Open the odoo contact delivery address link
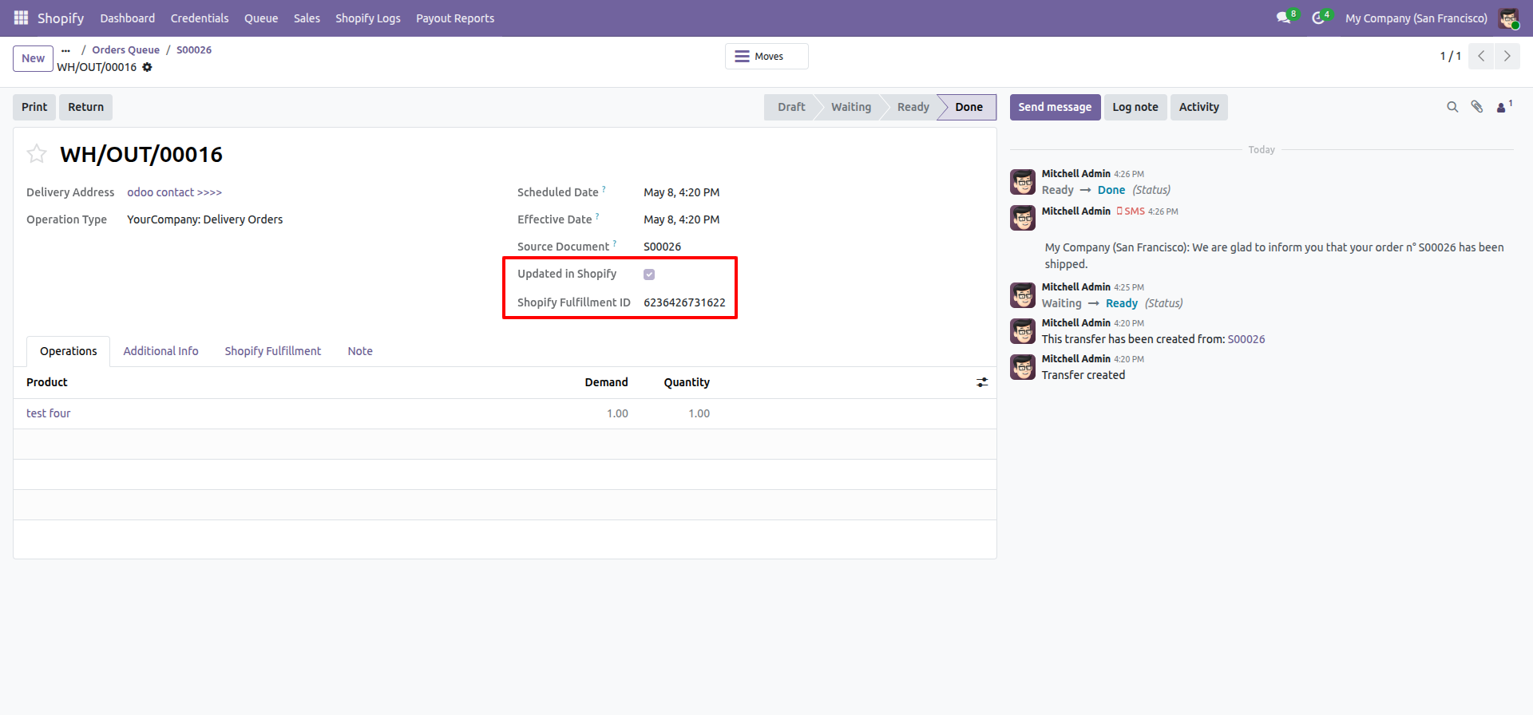This screenshot has width=1533, height=715. (174, 192)
